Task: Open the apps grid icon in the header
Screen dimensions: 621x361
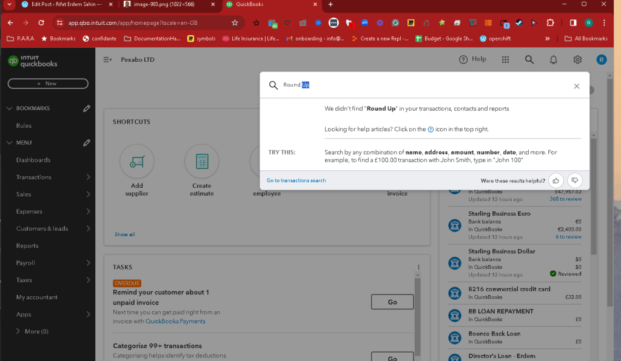Action: tap(505, 60)
